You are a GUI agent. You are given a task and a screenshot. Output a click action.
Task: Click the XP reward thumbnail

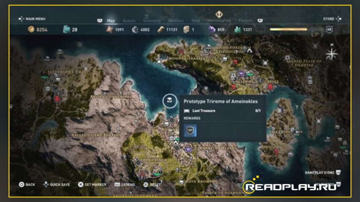tap(190, 131)
